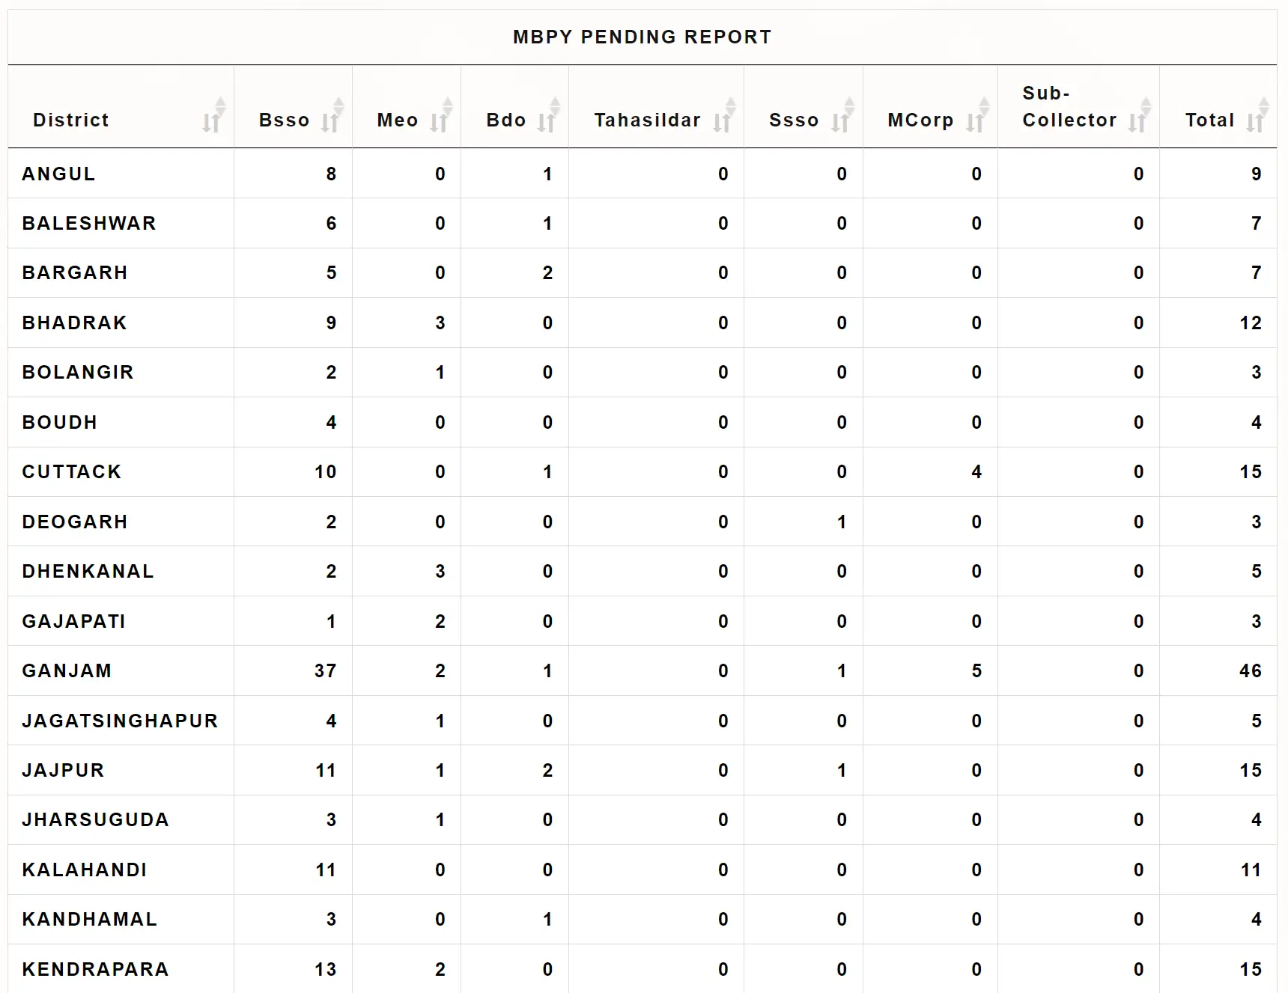This screenshot has height=993, width=1288.
Task: Click the Total header text
Action: point(1209,120)
